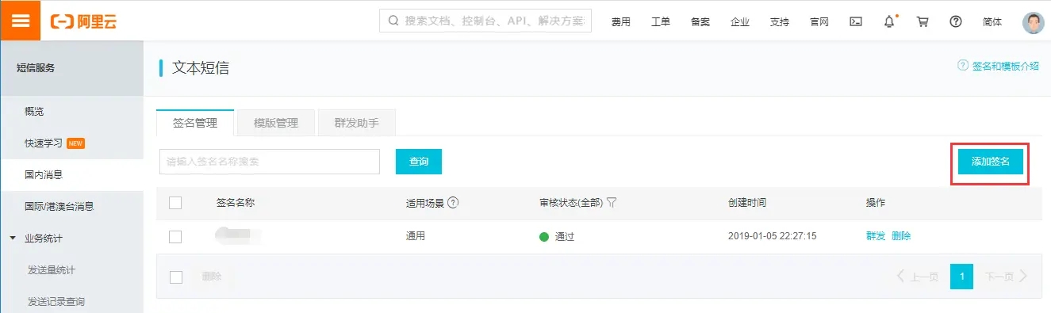Switch to the 群发助手 tab

point(356,123)
